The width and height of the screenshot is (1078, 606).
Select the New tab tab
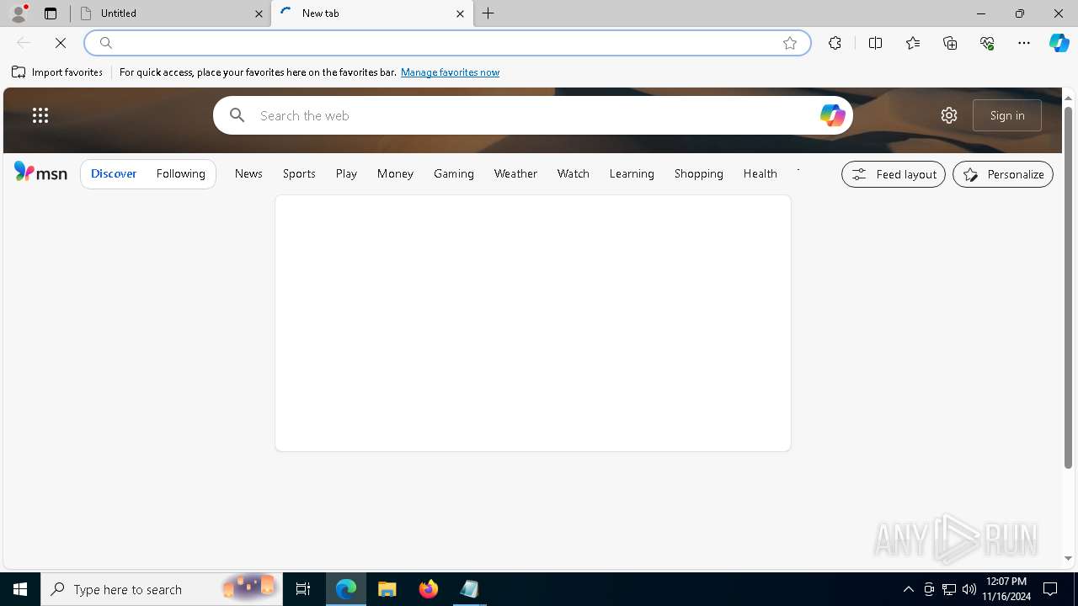point(372,13)
